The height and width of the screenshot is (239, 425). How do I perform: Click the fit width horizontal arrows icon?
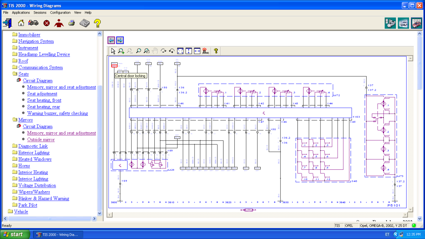pos(197,51)
